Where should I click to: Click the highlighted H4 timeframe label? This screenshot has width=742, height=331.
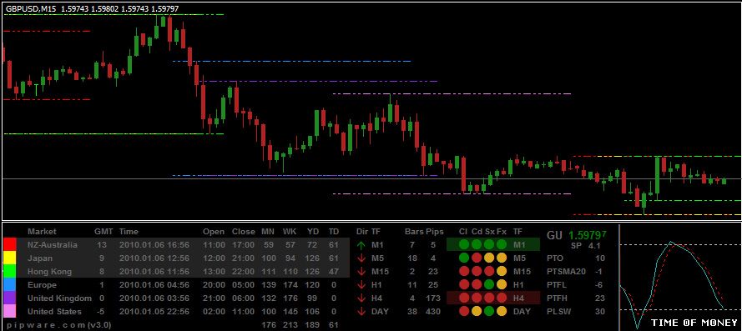pyautogui.click(x=518, y=298)
